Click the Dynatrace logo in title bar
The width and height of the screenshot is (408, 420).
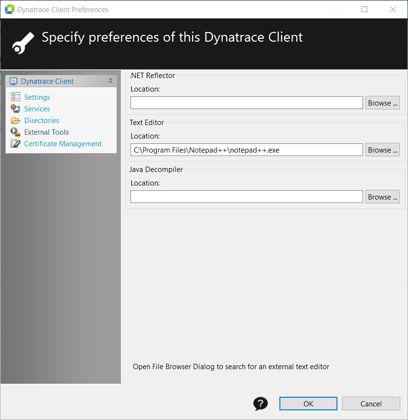(x=9, y=9)
